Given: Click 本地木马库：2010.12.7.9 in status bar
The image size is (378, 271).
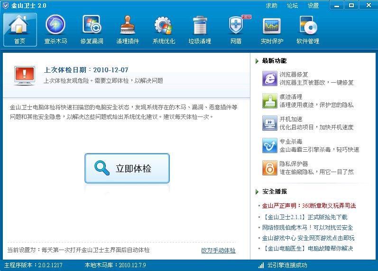Looking at the screenshot, I should [x=115, y=265].
